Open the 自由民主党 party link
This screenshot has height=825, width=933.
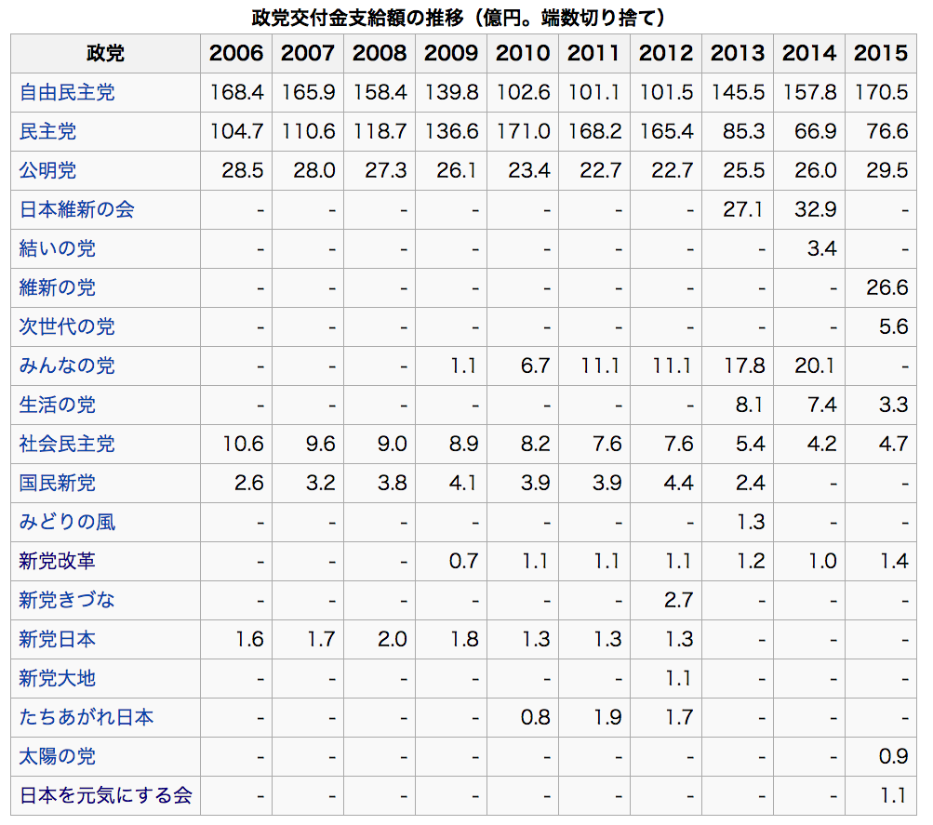click(67, 92)
